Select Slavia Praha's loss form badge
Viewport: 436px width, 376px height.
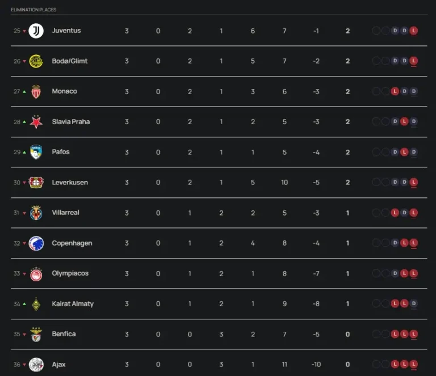point(404,122)
